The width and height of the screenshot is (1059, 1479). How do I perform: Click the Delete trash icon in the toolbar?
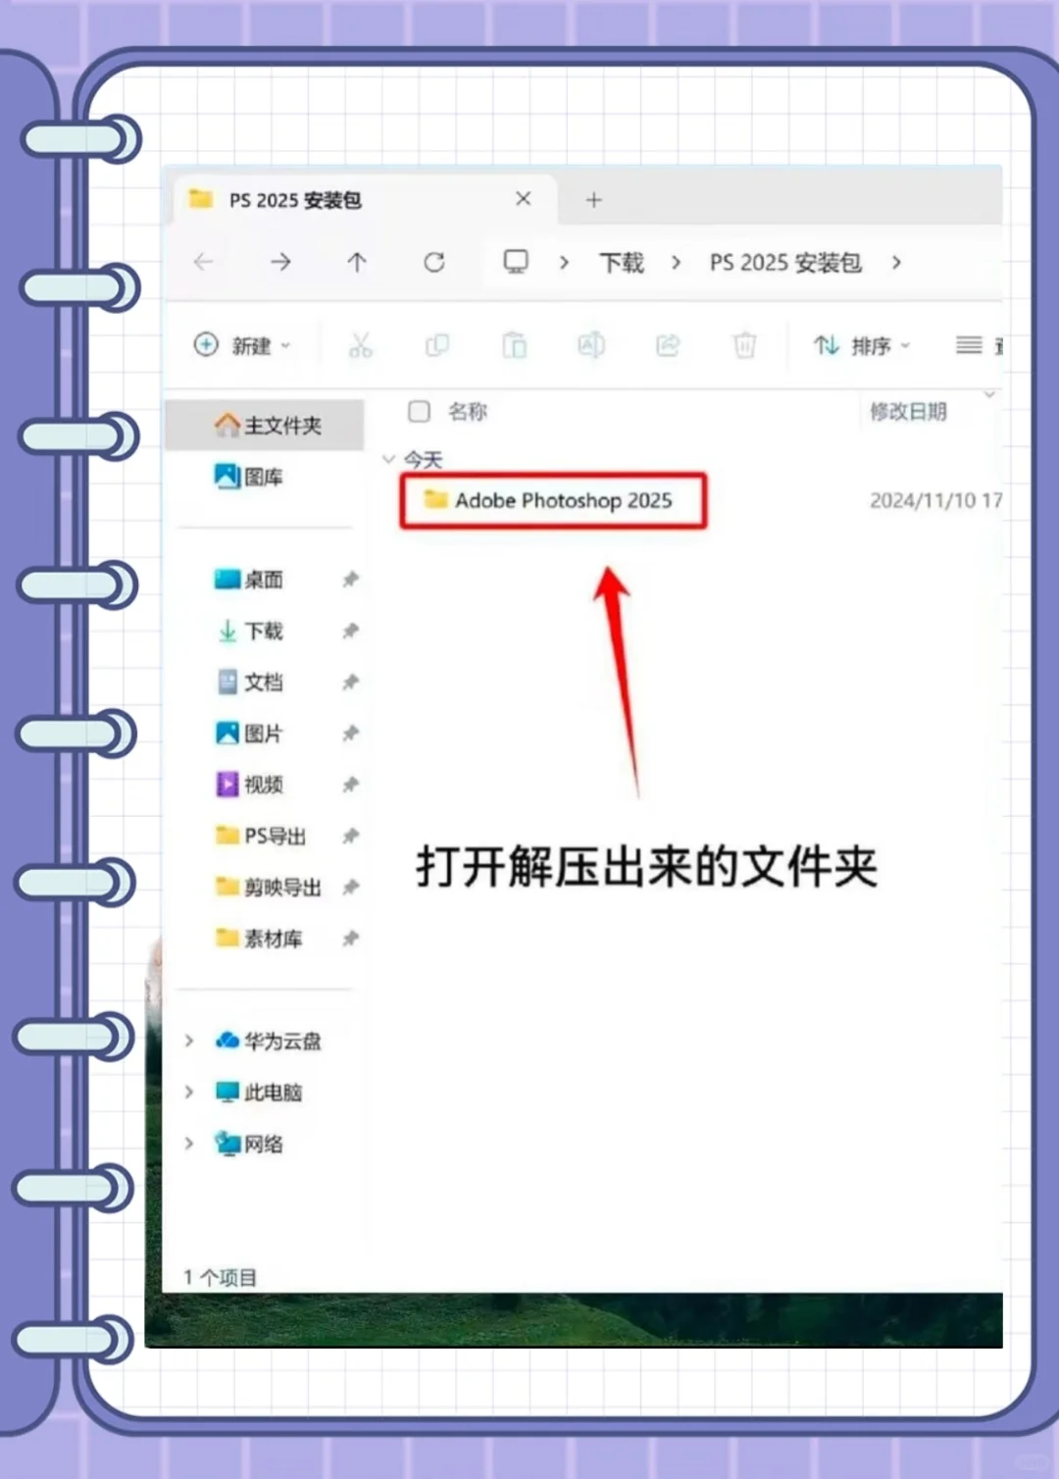tap(744, 345)
